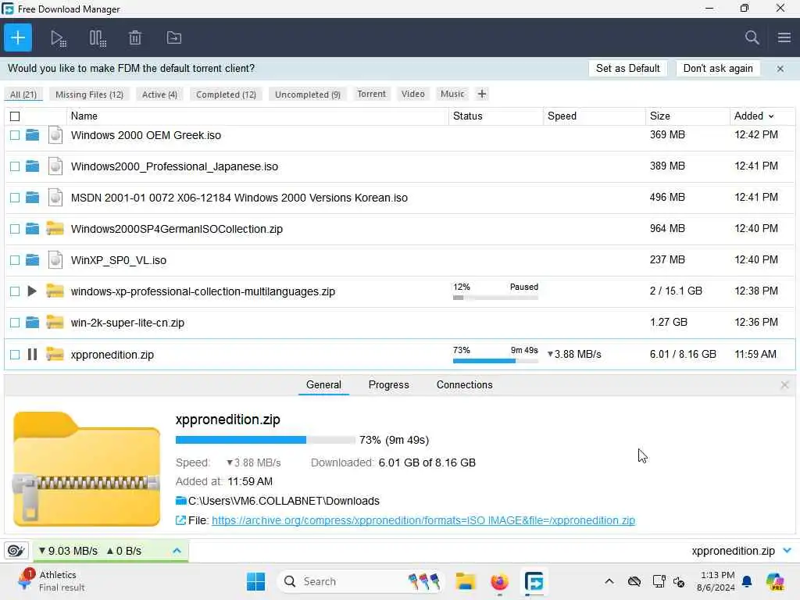800x600 pixels.
Task: Click the Start selected downloads icon
Action: [x=58, y=38]
